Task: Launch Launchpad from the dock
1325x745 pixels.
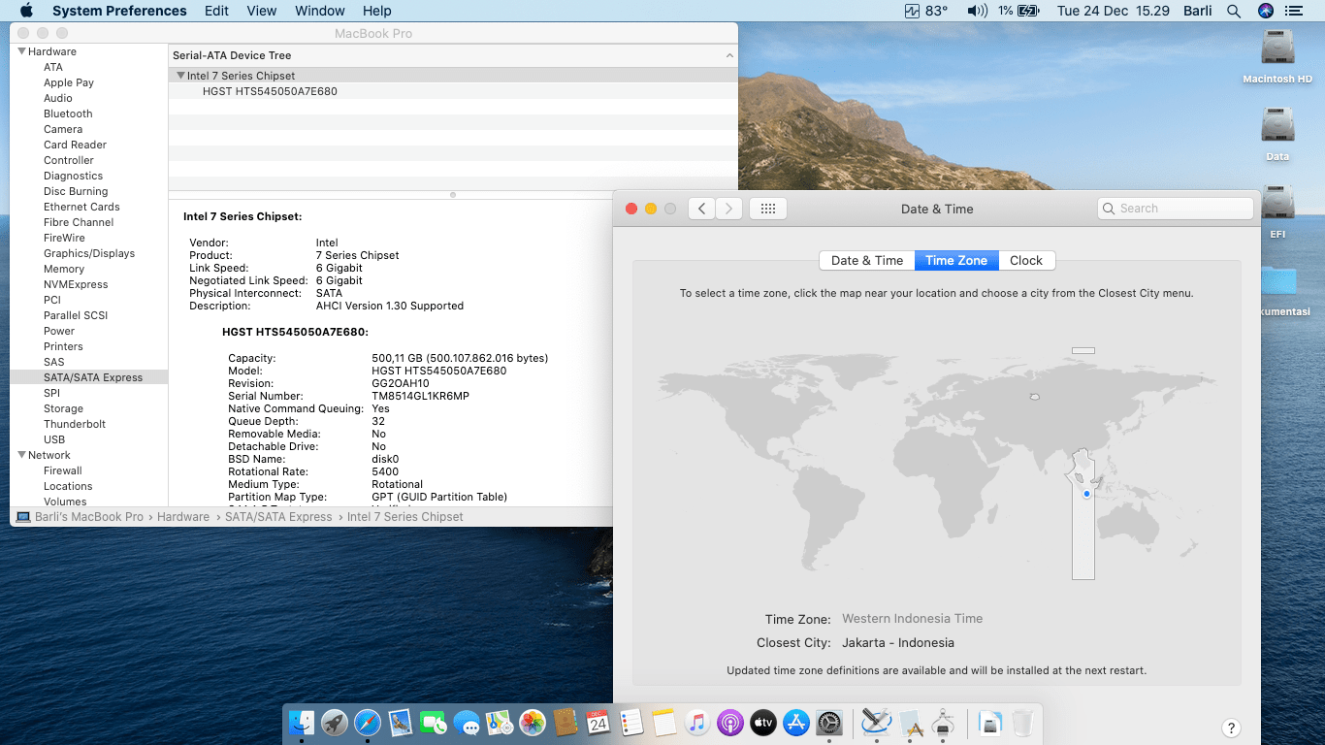Action: click(x=335, y=723)
